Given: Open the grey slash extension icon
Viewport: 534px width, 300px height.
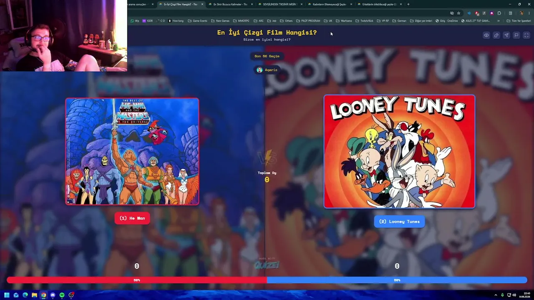Looking at the screenshot, I should click(x=484, y=13).
